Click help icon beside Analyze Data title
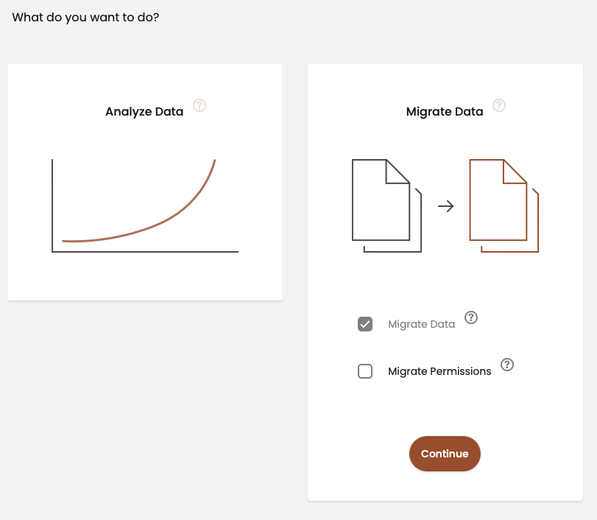Image resolution: width=597 pixels, height=520 pixels. tap(199, 105)
